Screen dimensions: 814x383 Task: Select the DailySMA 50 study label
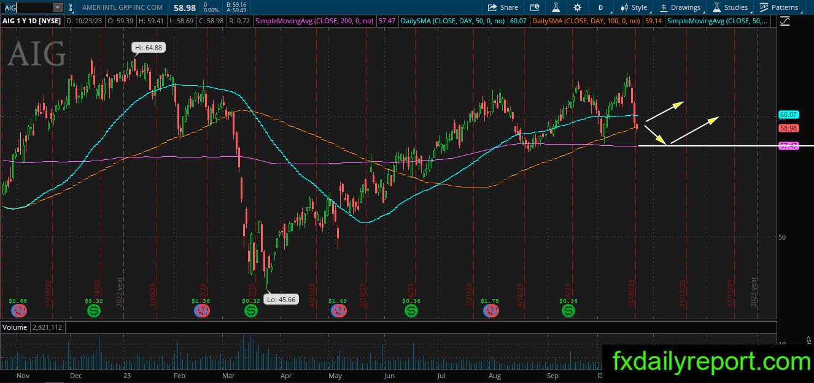[x=452, y=21]
